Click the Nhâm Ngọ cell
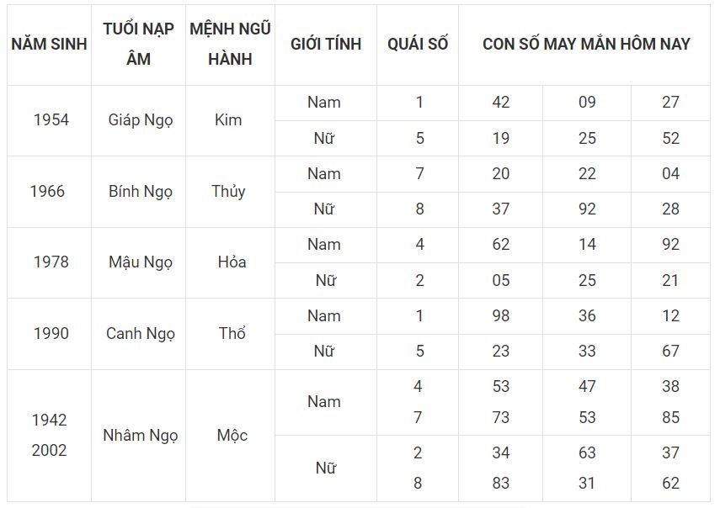Screen dimensions: 720x508 coord(141,435)
